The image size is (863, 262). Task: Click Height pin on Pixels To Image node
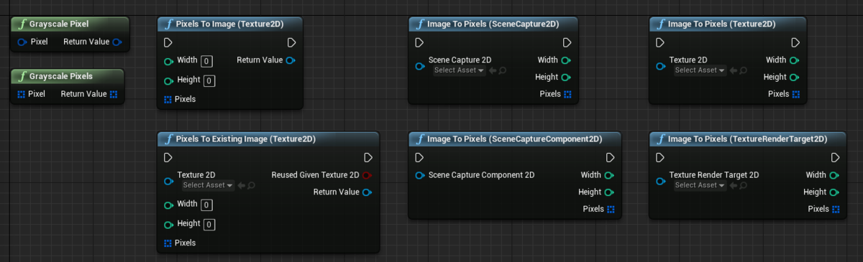point(169,80)
